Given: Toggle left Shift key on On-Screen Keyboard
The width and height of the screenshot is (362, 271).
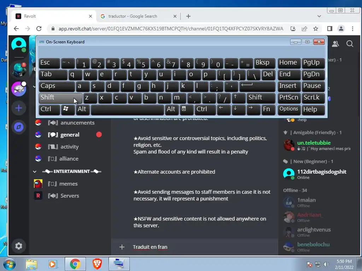Looking at the screenshot, I should tap(60, 98).
